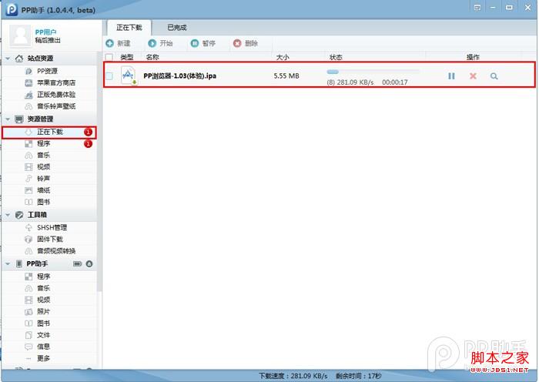Click the 5.55 MB size value
539x382 pixels.
click(x=286, y=75)
